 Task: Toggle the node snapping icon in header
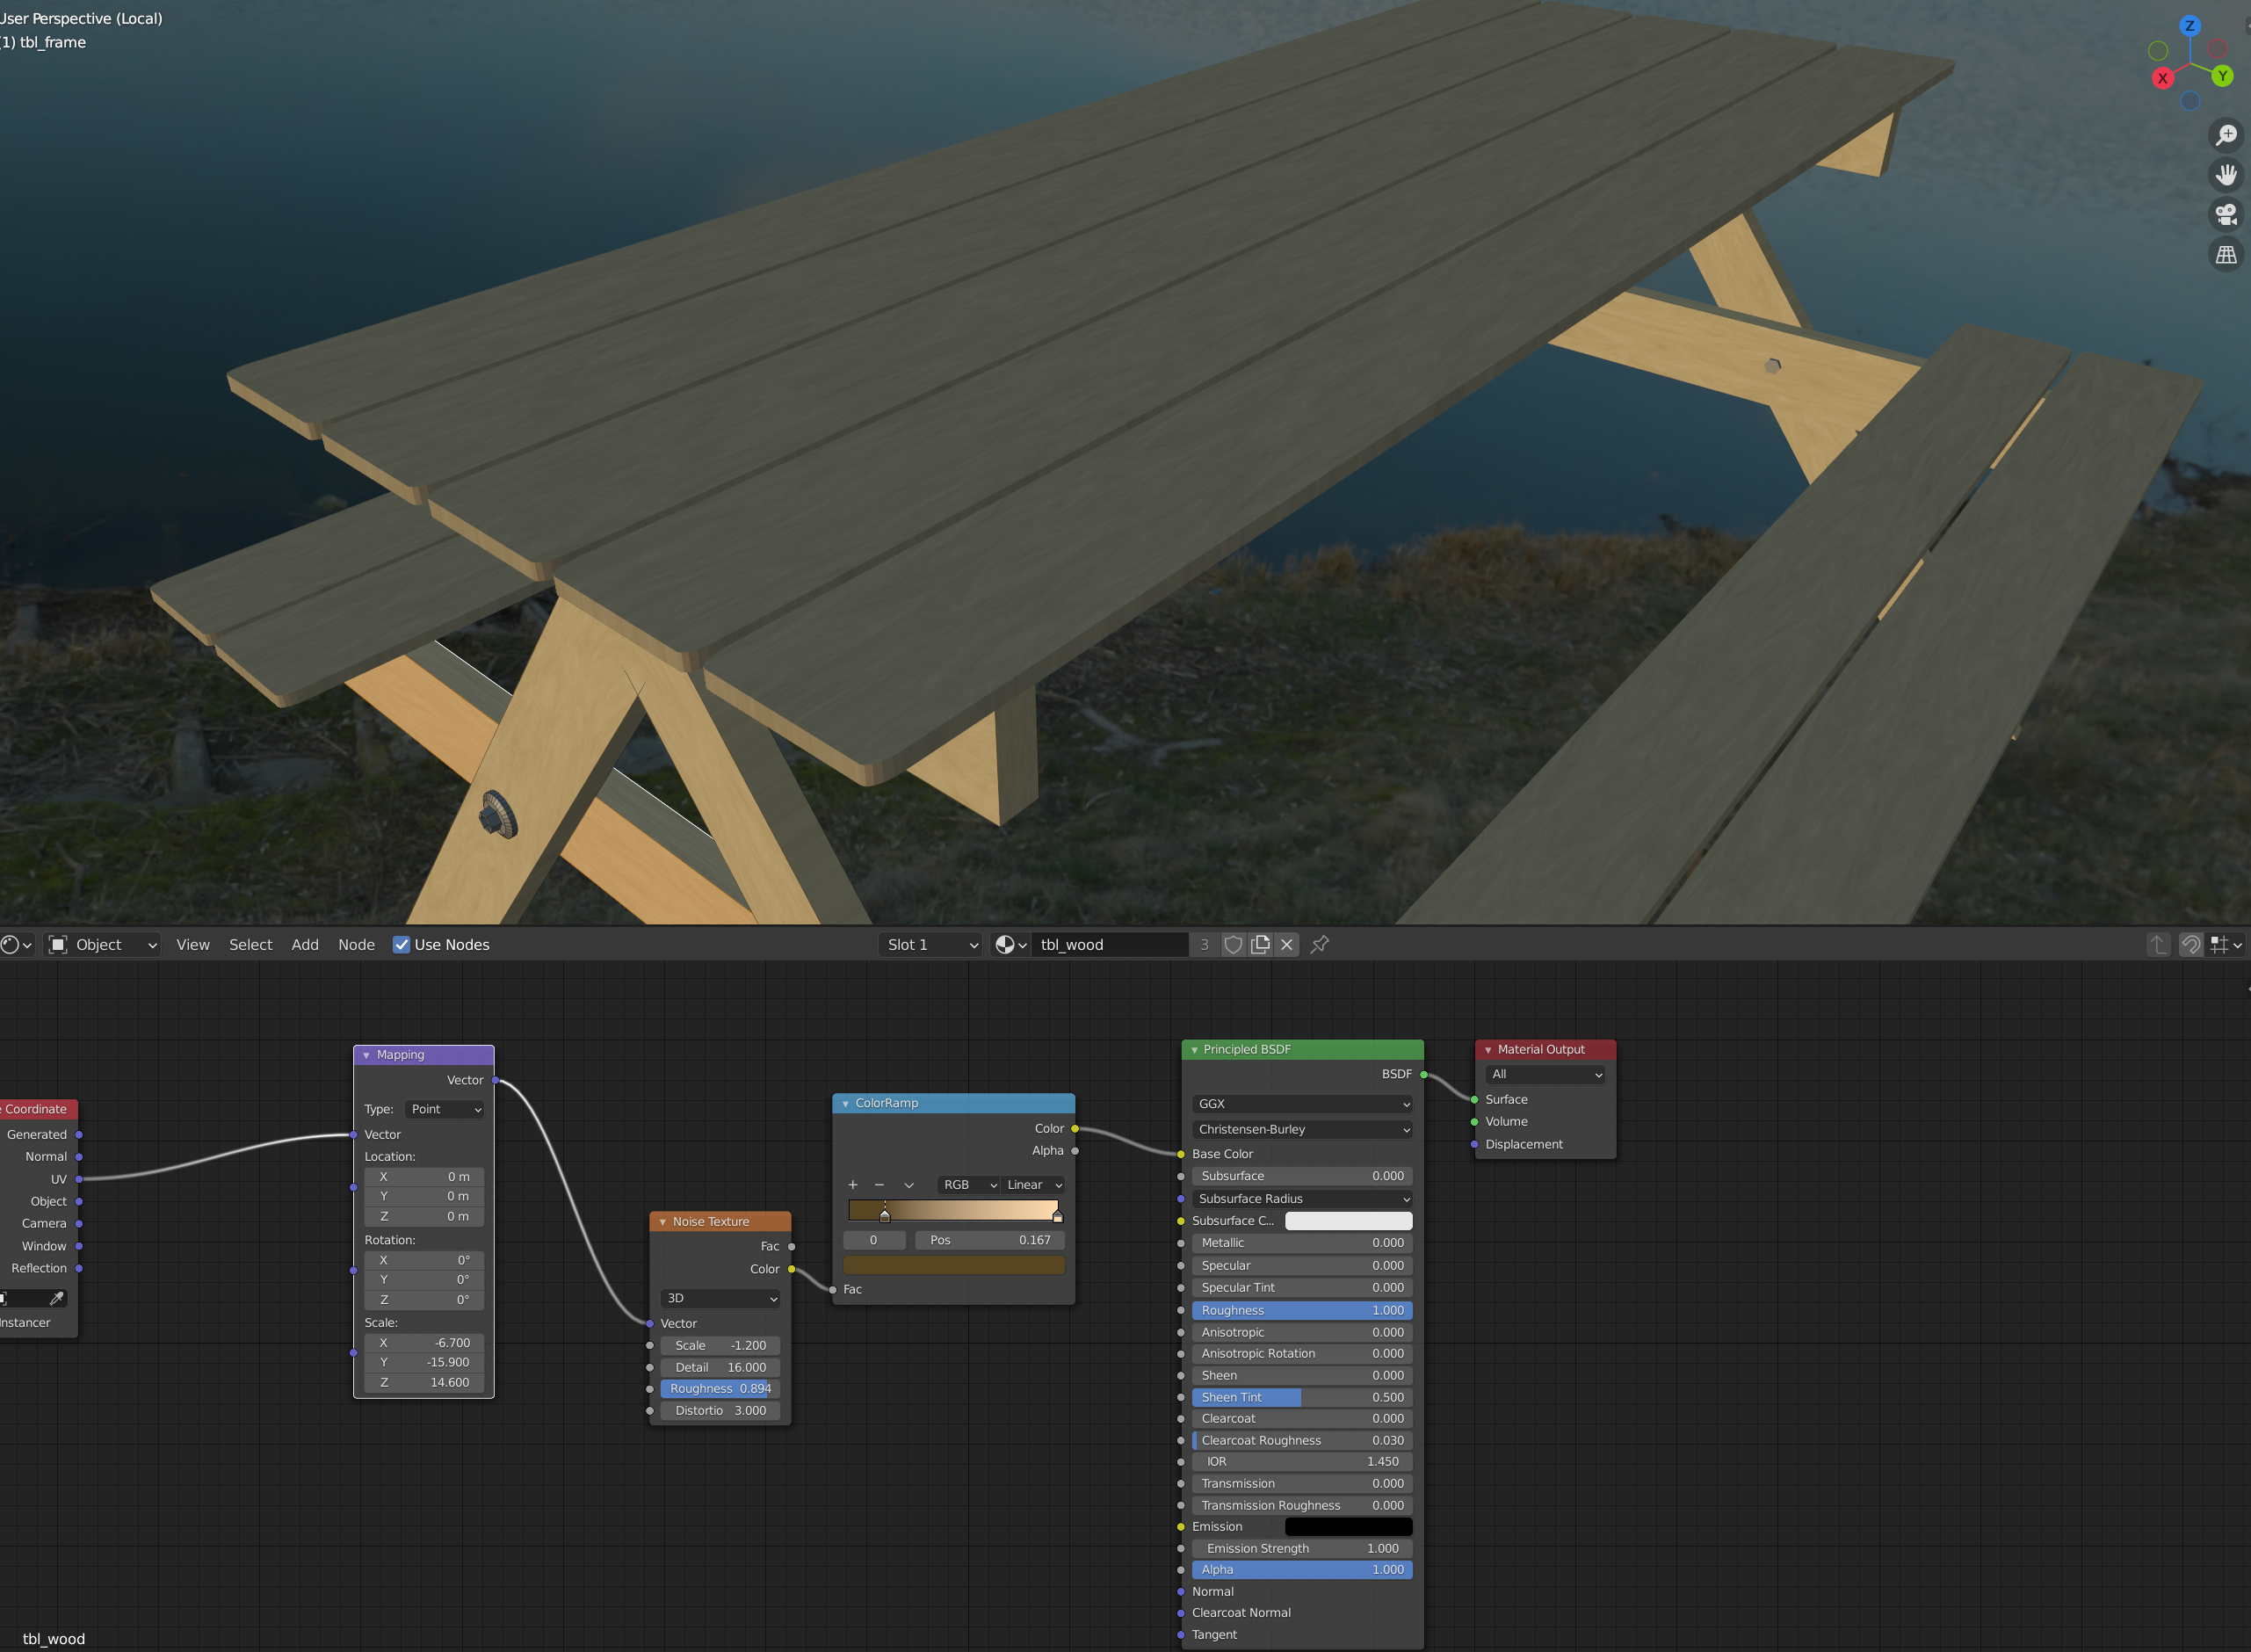tap(2191, 945)
